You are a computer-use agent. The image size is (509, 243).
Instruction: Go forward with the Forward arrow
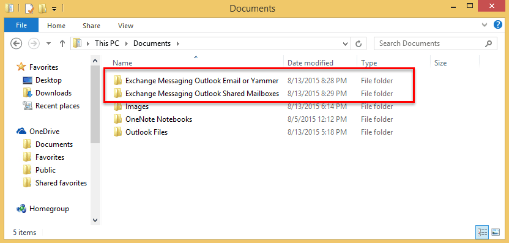34,43
